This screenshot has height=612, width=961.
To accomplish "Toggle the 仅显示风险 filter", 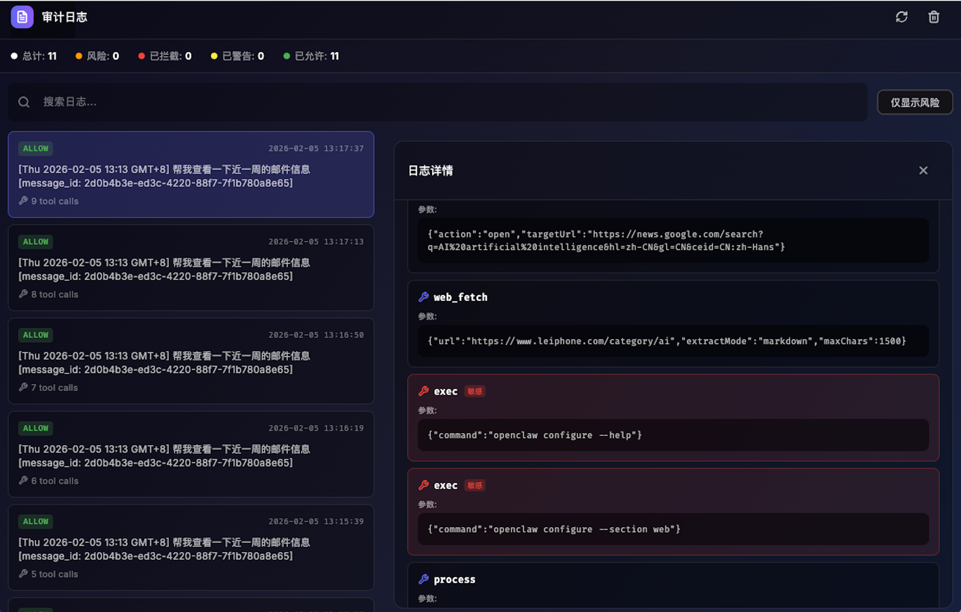I will 915,102.
